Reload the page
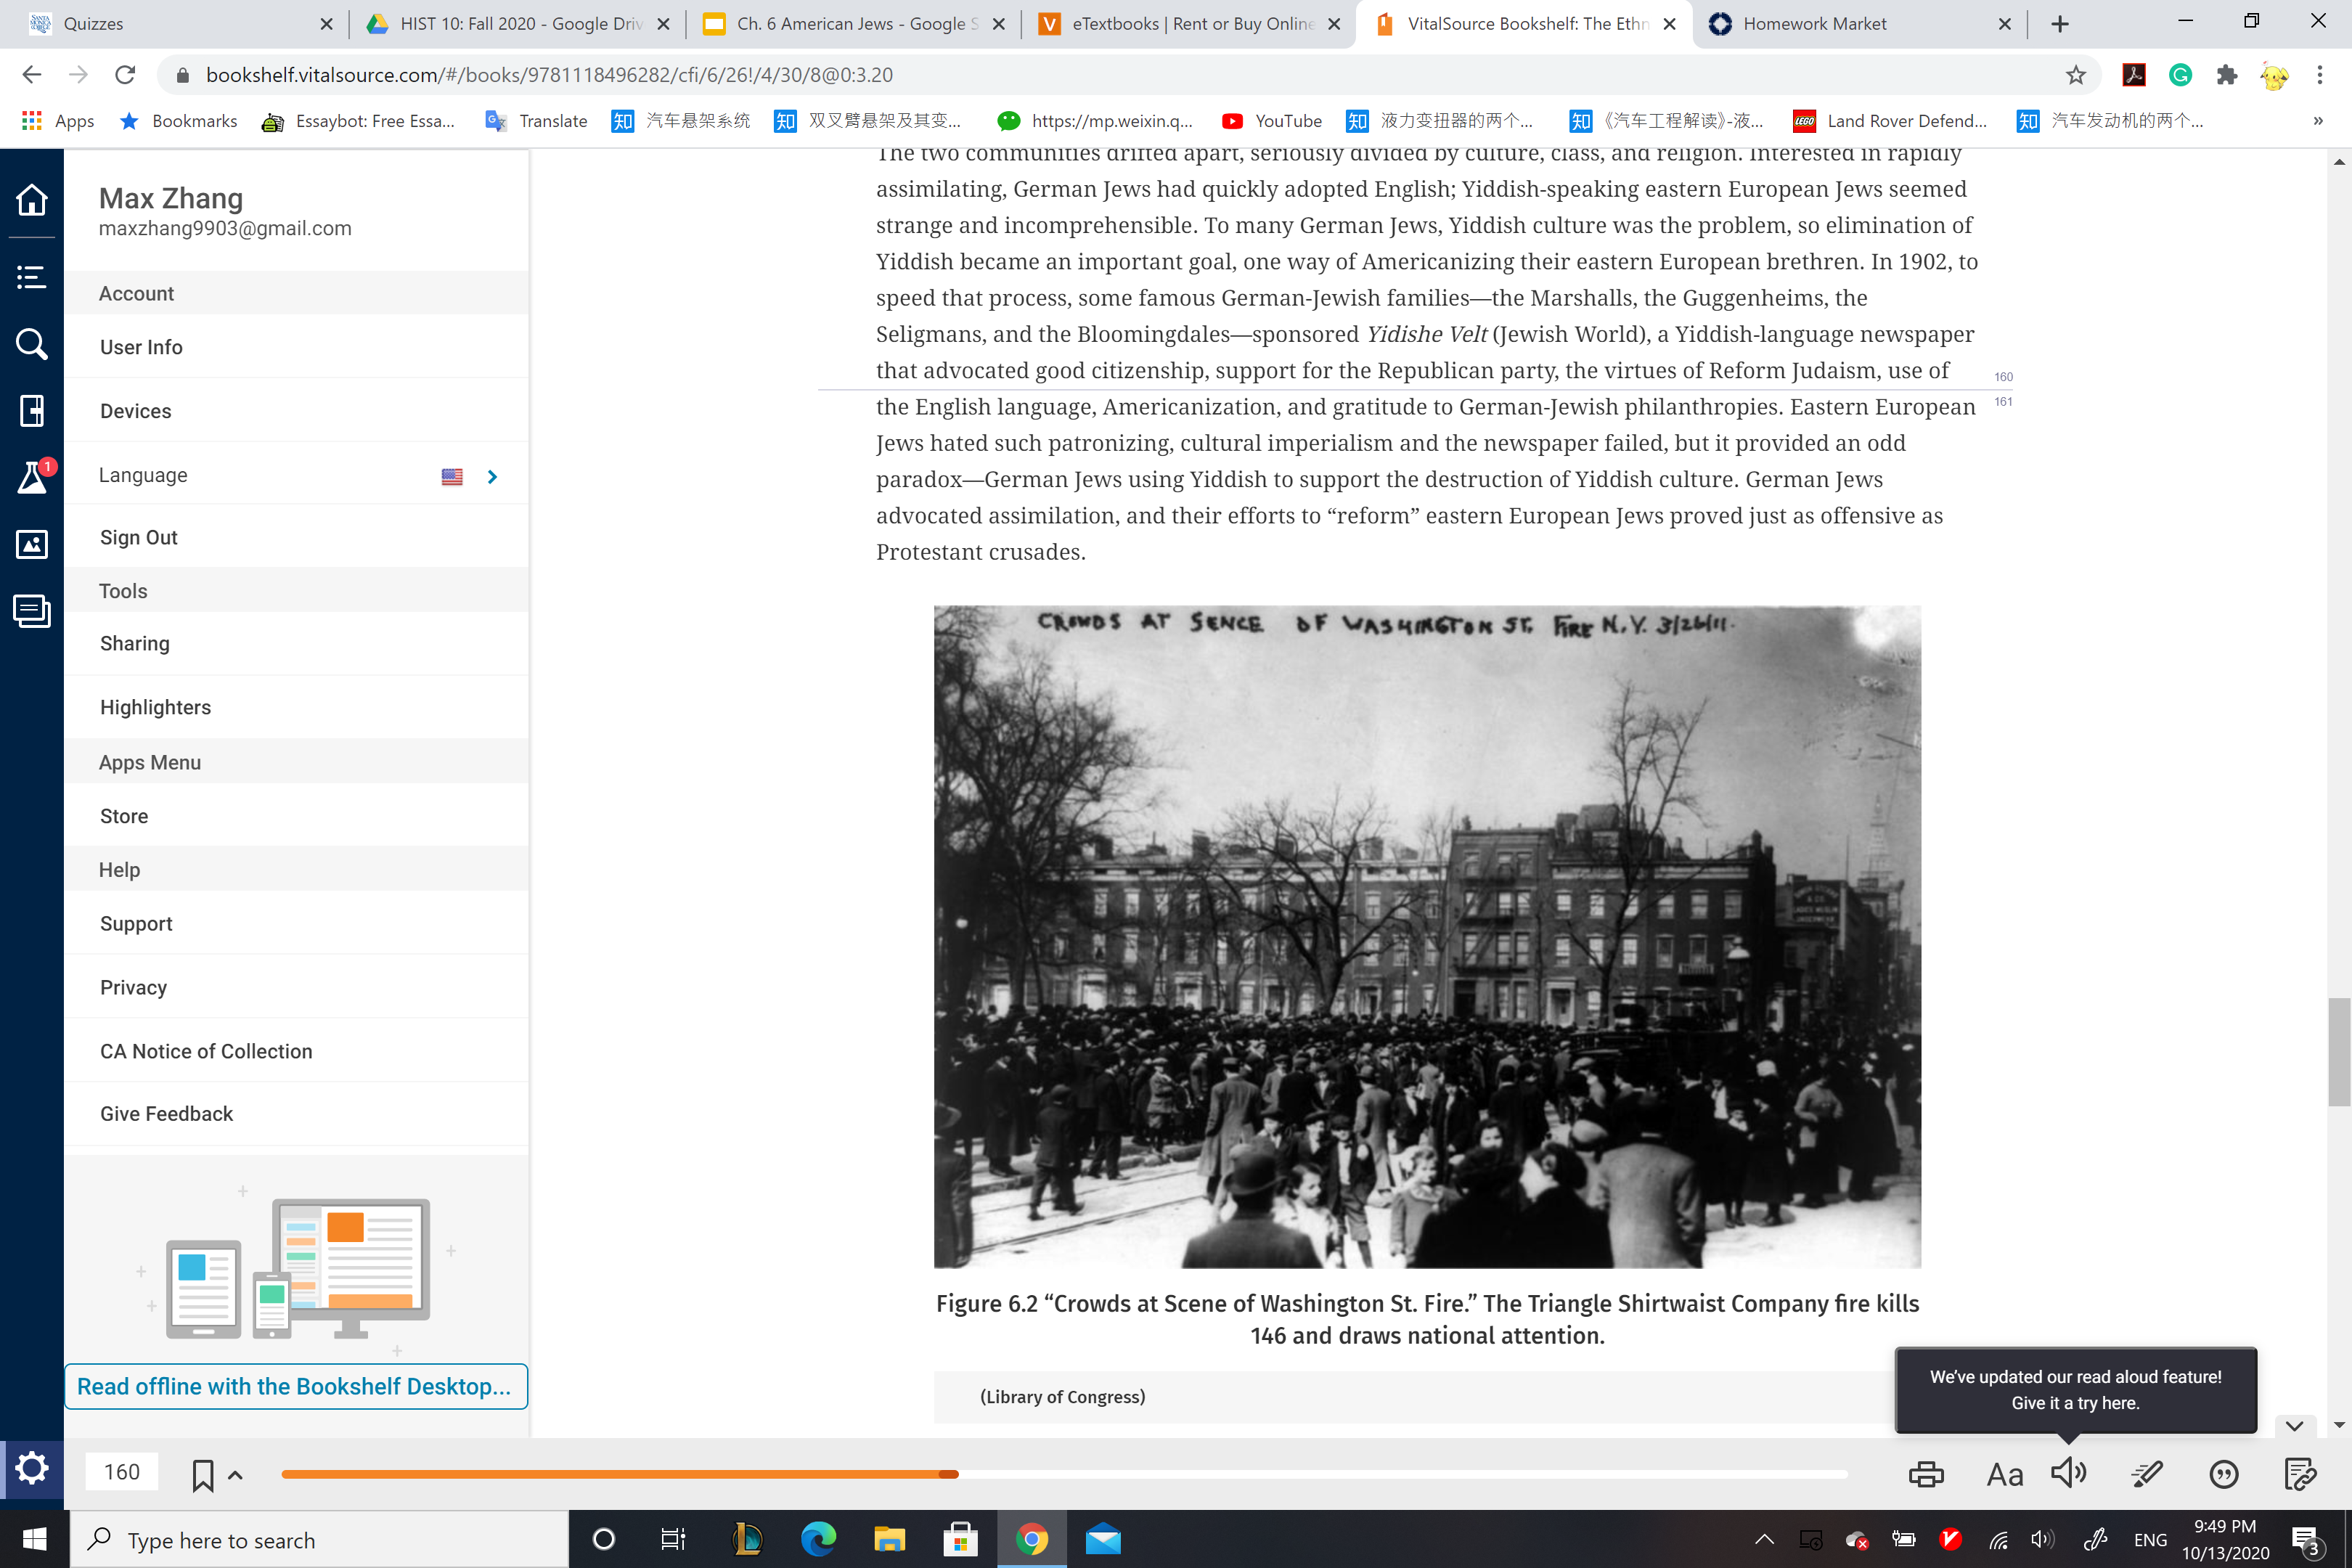 pyautogui.click(x=125, y=75)
